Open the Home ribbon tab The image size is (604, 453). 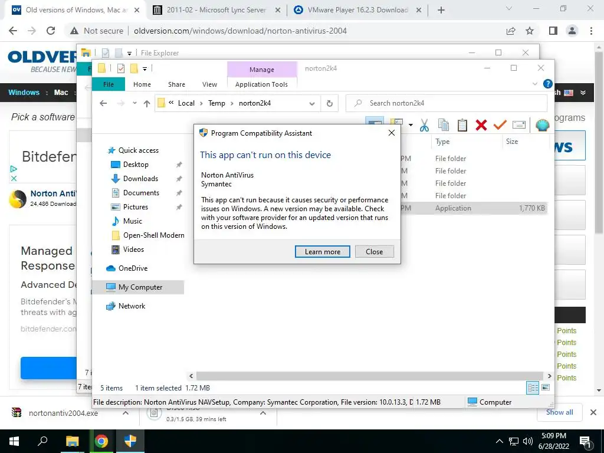point(142,84)
